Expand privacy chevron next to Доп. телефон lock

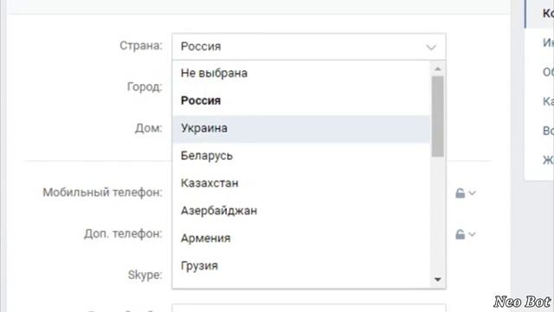click(x=472, y=234)
